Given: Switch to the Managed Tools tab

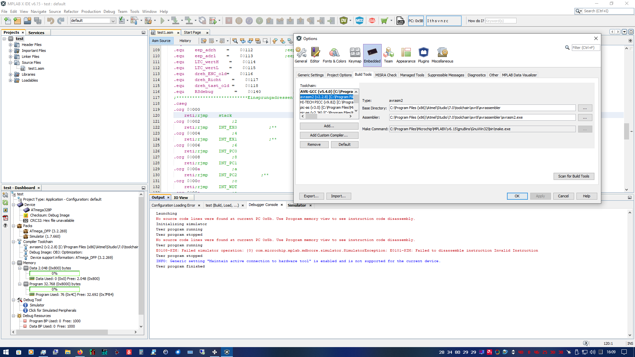Looking at the screenshot, I should (x=412, y=75).
